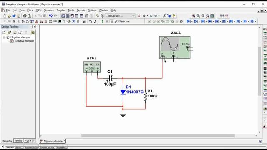
Task: Open the Place menu
Action: pos(30,10)
